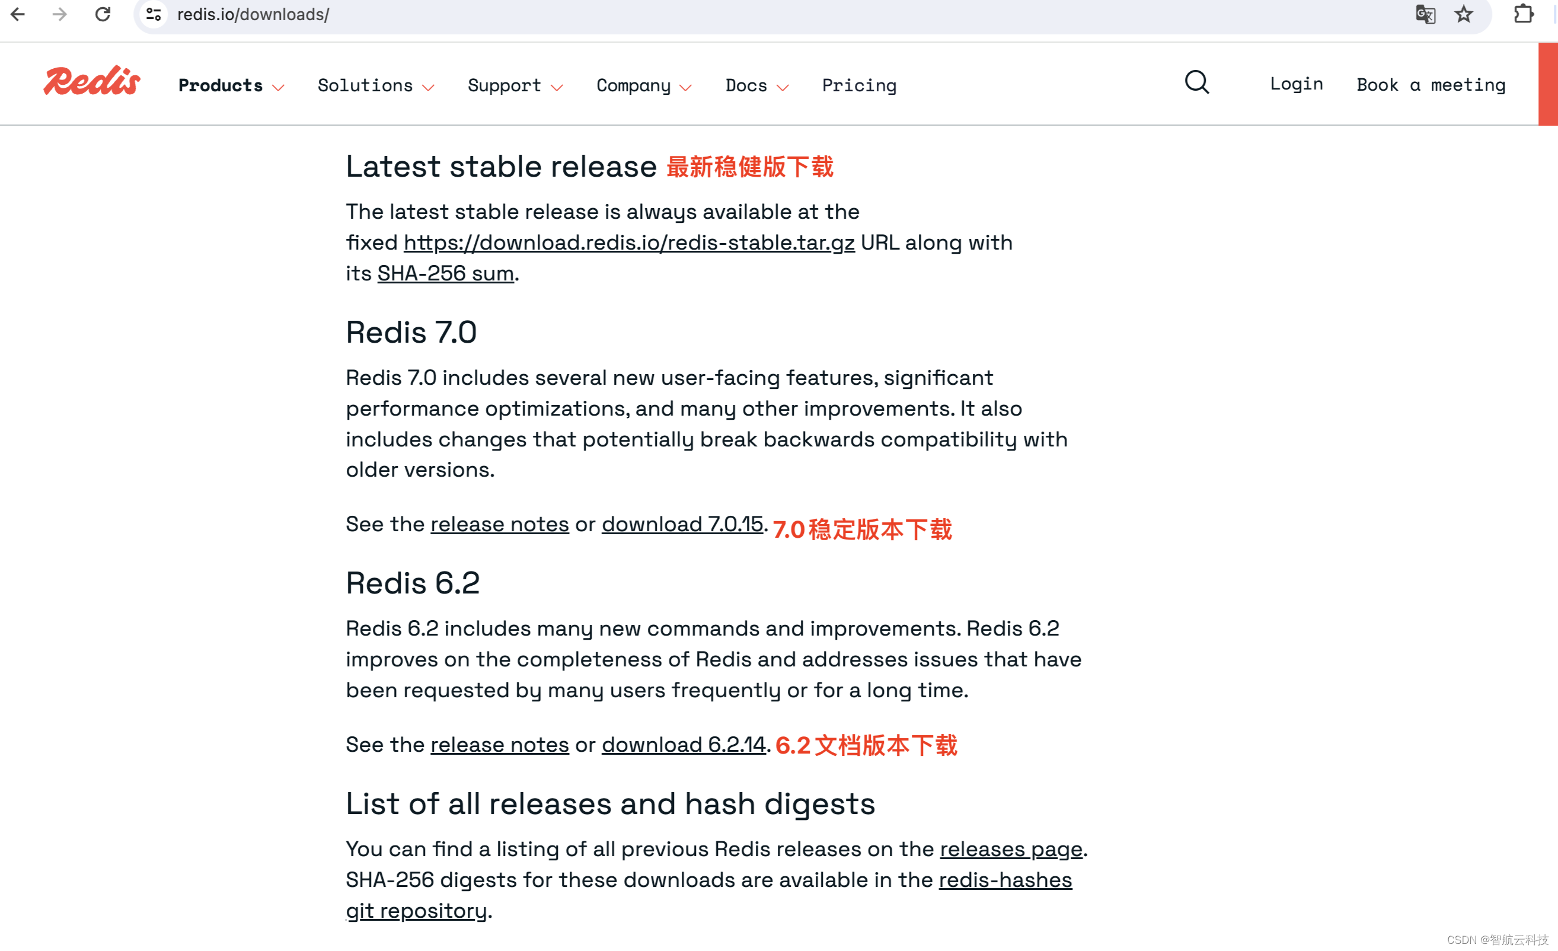Go to the Pricing page

[x=858, y=85]
